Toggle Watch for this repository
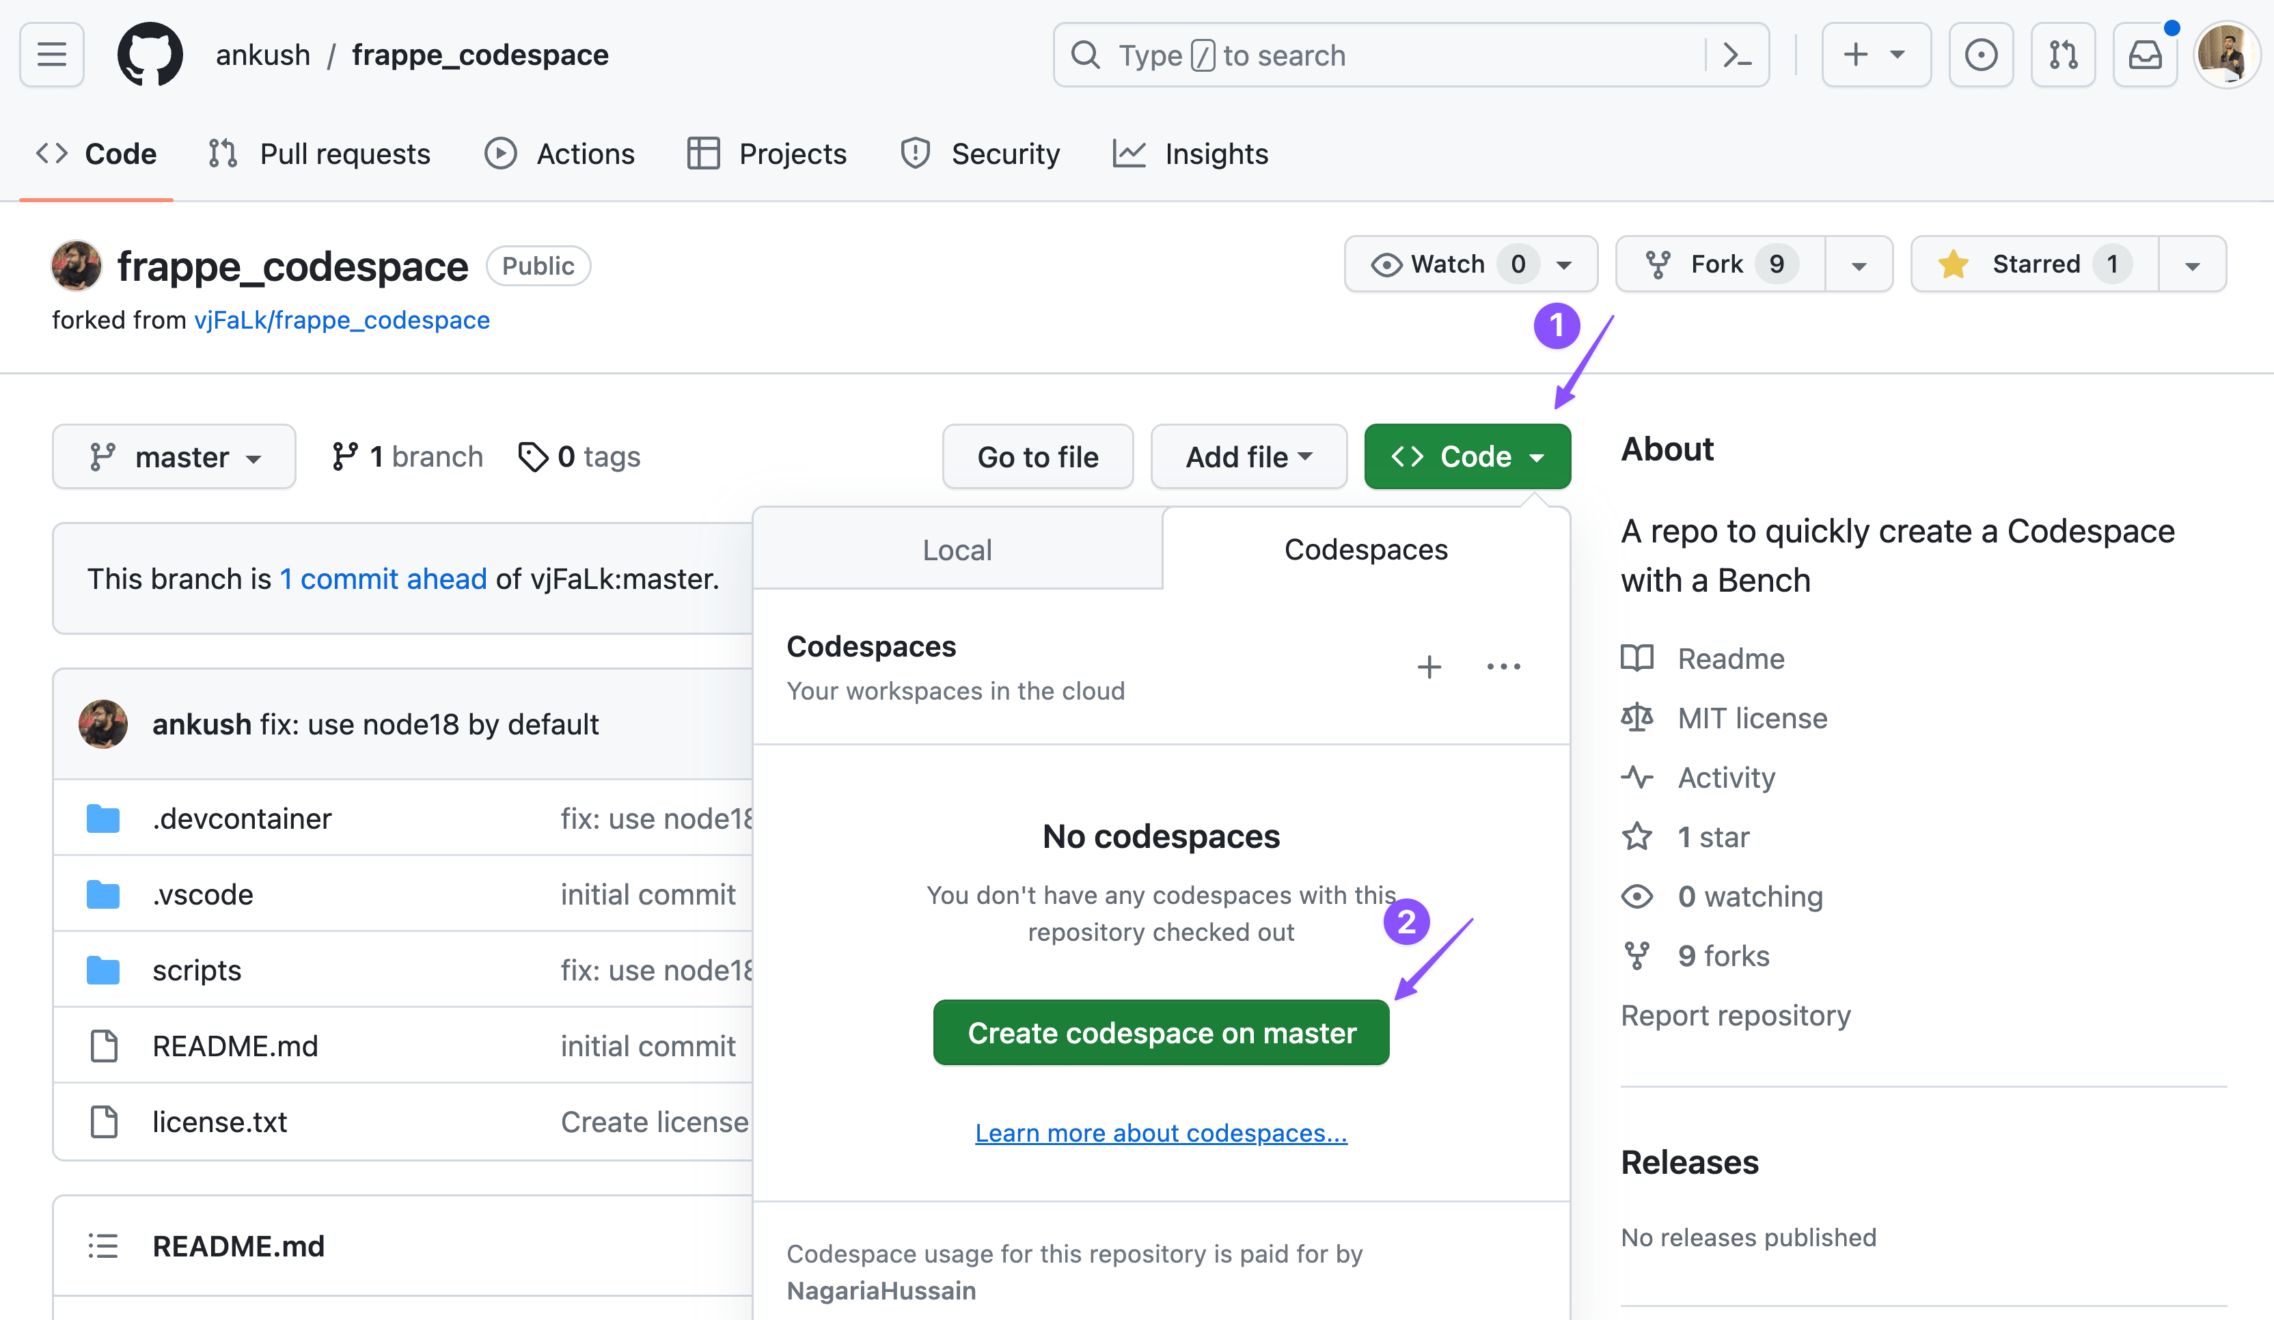 pos(1449,264)
